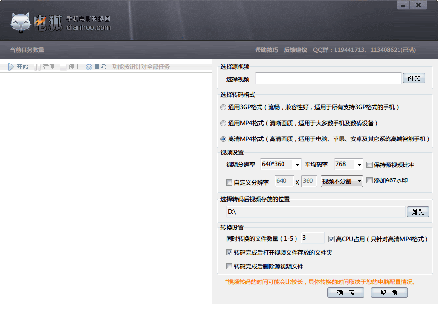Click the 删除 (delete) toolbar icon
438x332 pixels.
pos(89,67)
